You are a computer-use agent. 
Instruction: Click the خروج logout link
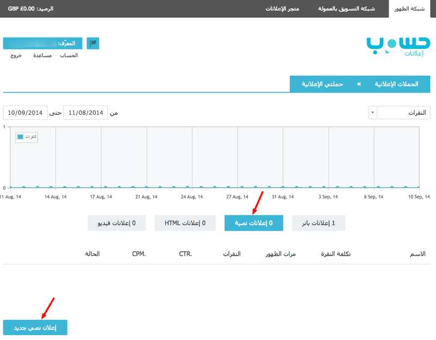[16, 55]
